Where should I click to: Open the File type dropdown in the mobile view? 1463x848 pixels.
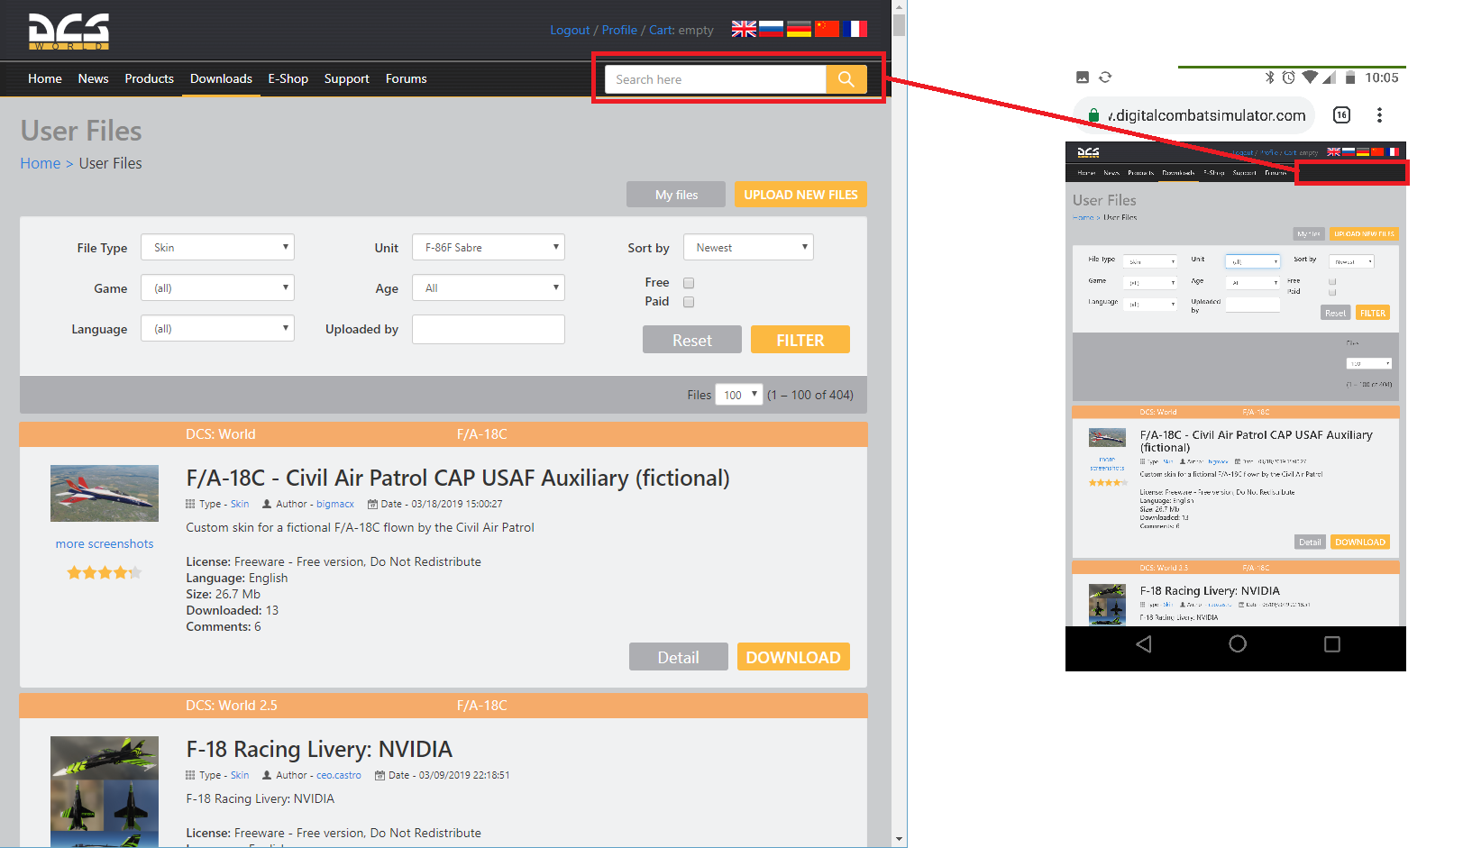click(1150, 261)
